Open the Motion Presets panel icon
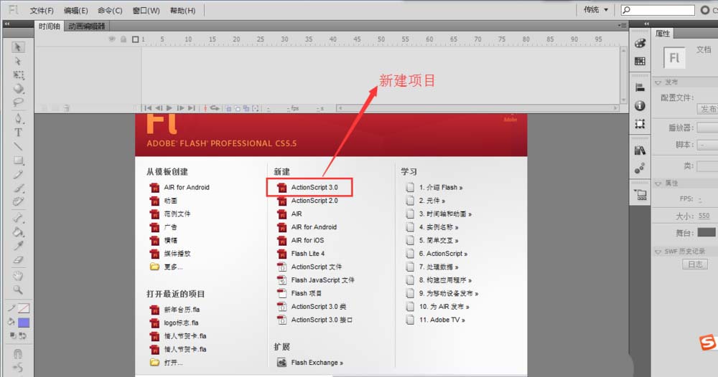Screen dimensions: 718x377 640,168
